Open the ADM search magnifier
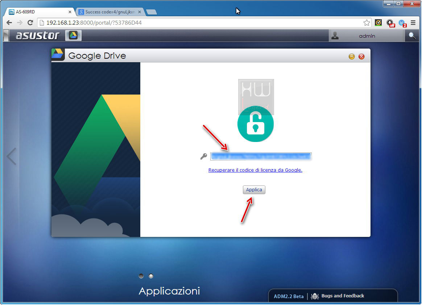 [412, 35]
